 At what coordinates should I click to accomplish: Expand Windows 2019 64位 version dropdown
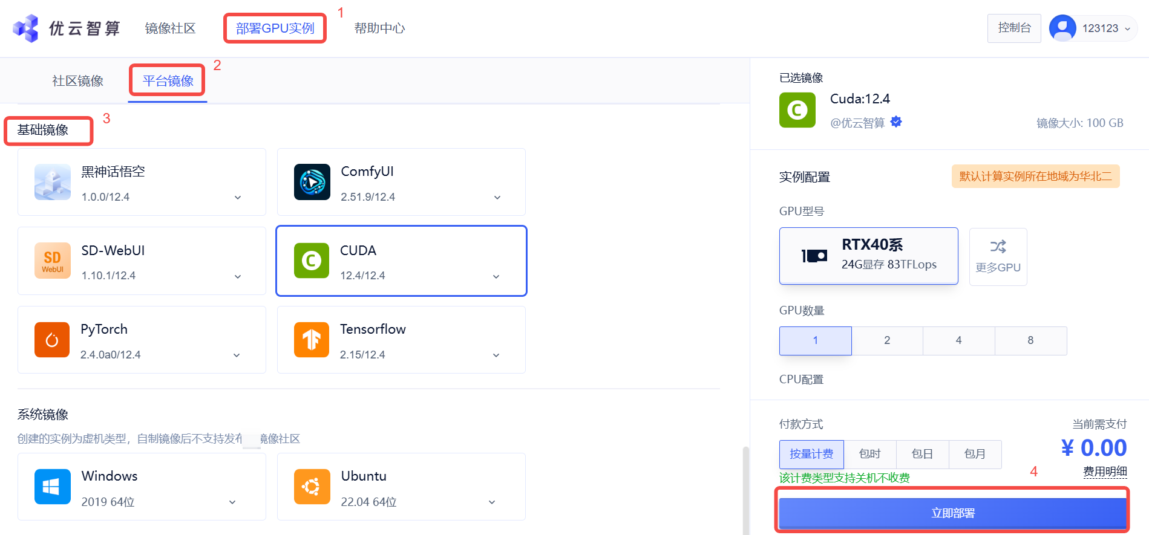coord(232,502)
